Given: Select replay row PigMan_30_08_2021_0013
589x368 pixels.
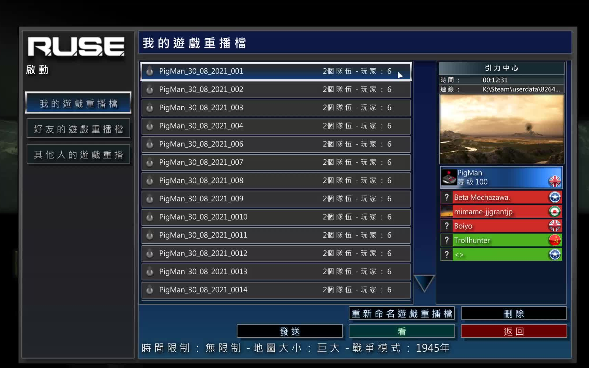Looking at the screenshot, I should pos(276,272).
